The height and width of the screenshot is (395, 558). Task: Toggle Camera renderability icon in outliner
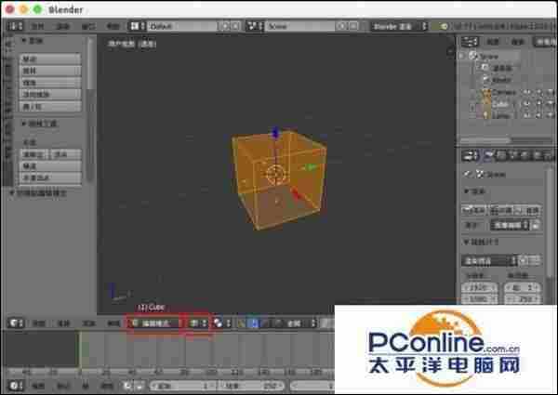[x=550, y=92]
